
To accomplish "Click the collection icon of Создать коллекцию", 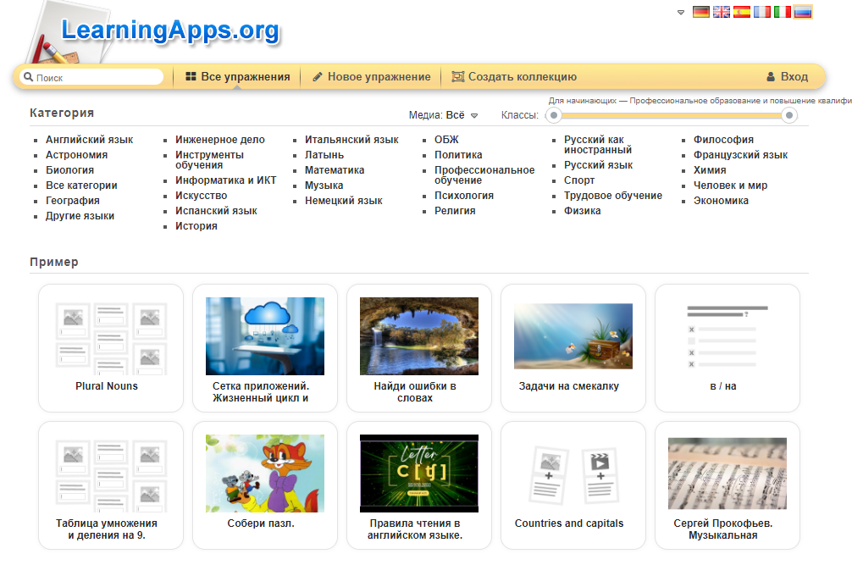I will [x=458, y=76].
